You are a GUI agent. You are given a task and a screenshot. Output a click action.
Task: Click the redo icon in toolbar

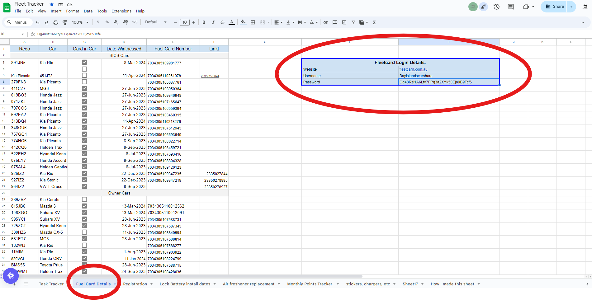pyautogui.click(x=47, y=22)
